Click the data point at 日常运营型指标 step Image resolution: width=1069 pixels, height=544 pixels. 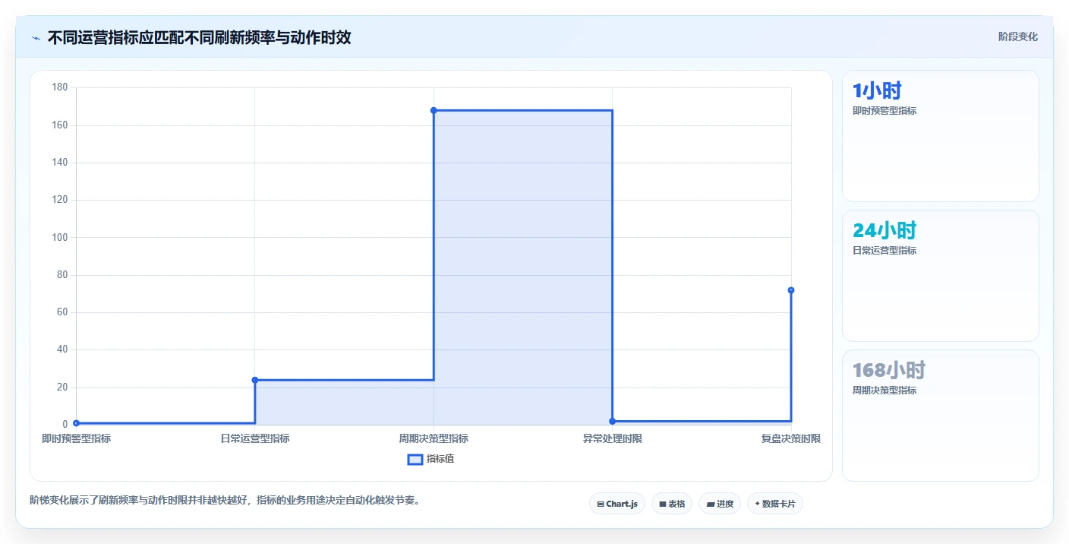point(255,380)
